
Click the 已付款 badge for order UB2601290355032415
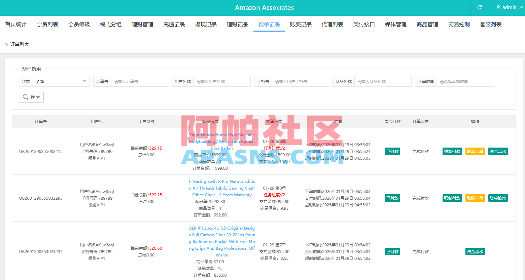392,151
